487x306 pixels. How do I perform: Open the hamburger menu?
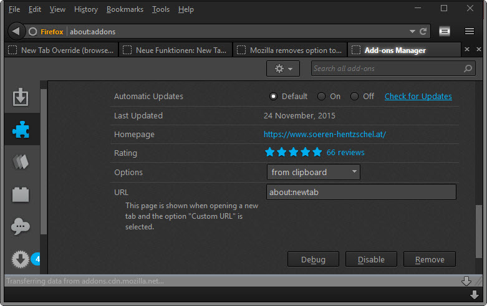coord(470,31)
